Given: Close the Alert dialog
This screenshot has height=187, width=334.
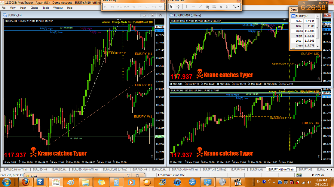Looking at the screenshot, I should pos(138,175).
